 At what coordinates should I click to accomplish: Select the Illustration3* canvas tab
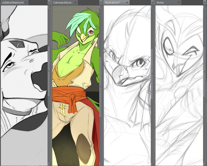coord(117,2)
